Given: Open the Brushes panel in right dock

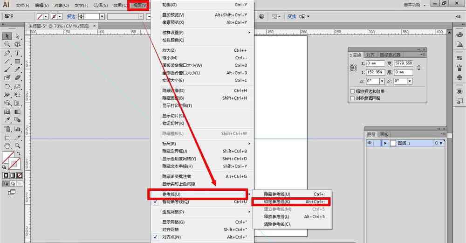Looking at the screenshot, I should pyautogui.click(x=459, y=68).
